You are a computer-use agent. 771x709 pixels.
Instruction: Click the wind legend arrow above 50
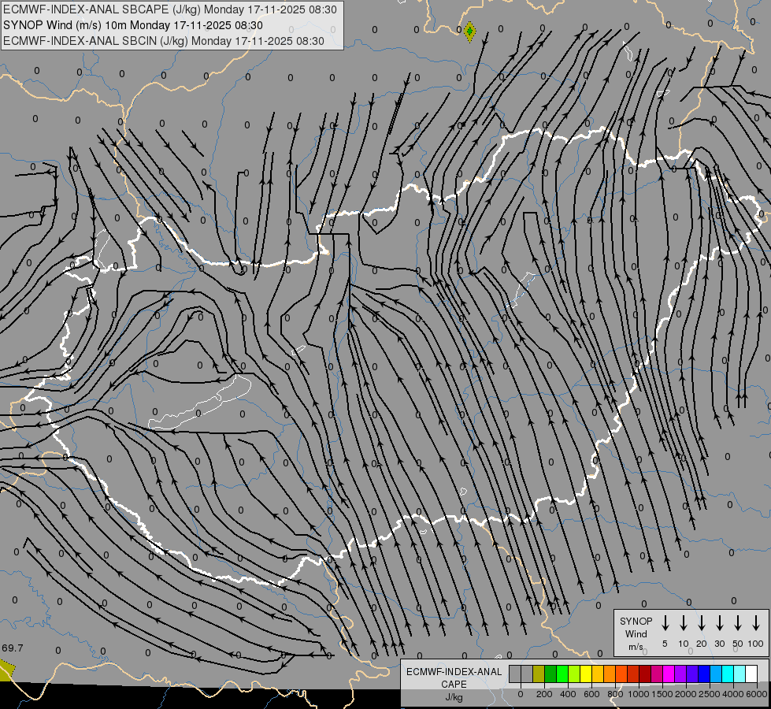(x=738, y=623)
